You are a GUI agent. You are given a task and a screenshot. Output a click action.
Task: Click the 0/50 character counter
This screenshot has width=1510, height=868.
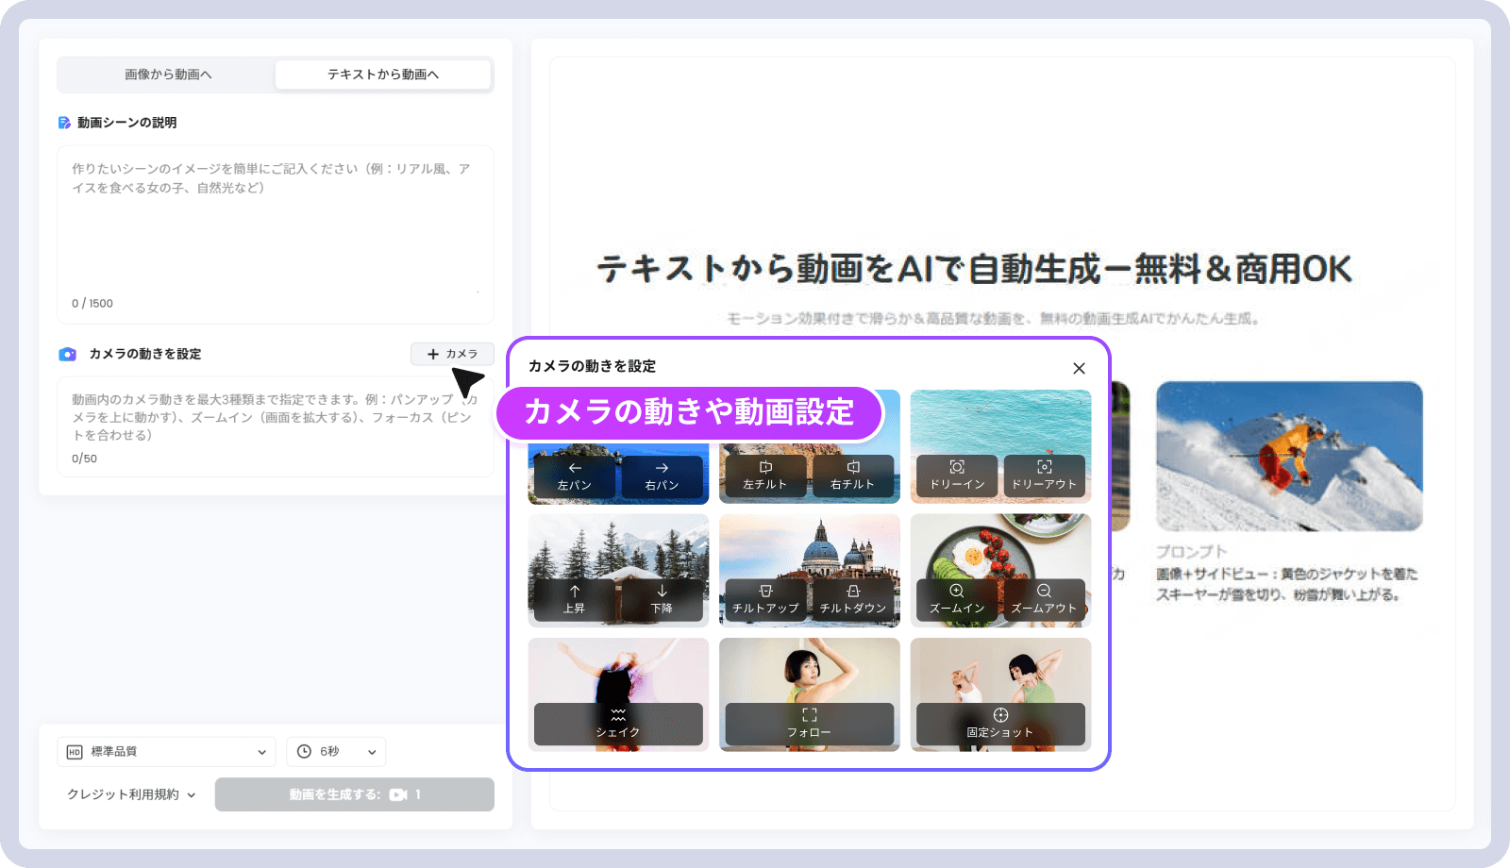tap(84, 459)
